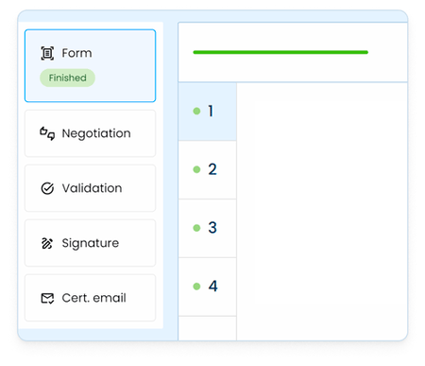Click green status dot beside step 4
The width and height of the screenshot is (425, 366).
[x=196, y=287]
